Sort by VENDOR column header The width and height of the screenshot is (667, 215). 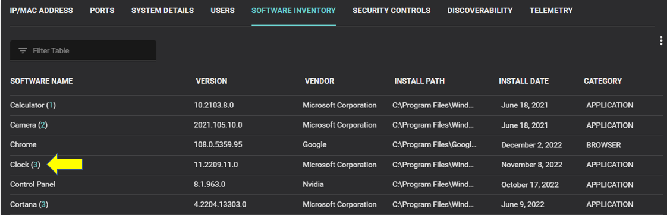point(319,81)
